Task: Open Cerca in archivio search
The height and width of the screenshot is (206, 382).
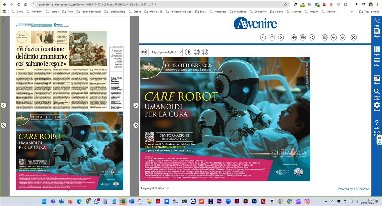Action: click(377, 94)
